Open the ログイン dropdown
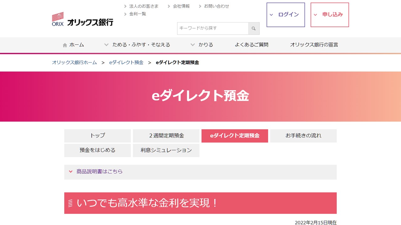Viewport: 401px width, 225px height. click(285, 15)
